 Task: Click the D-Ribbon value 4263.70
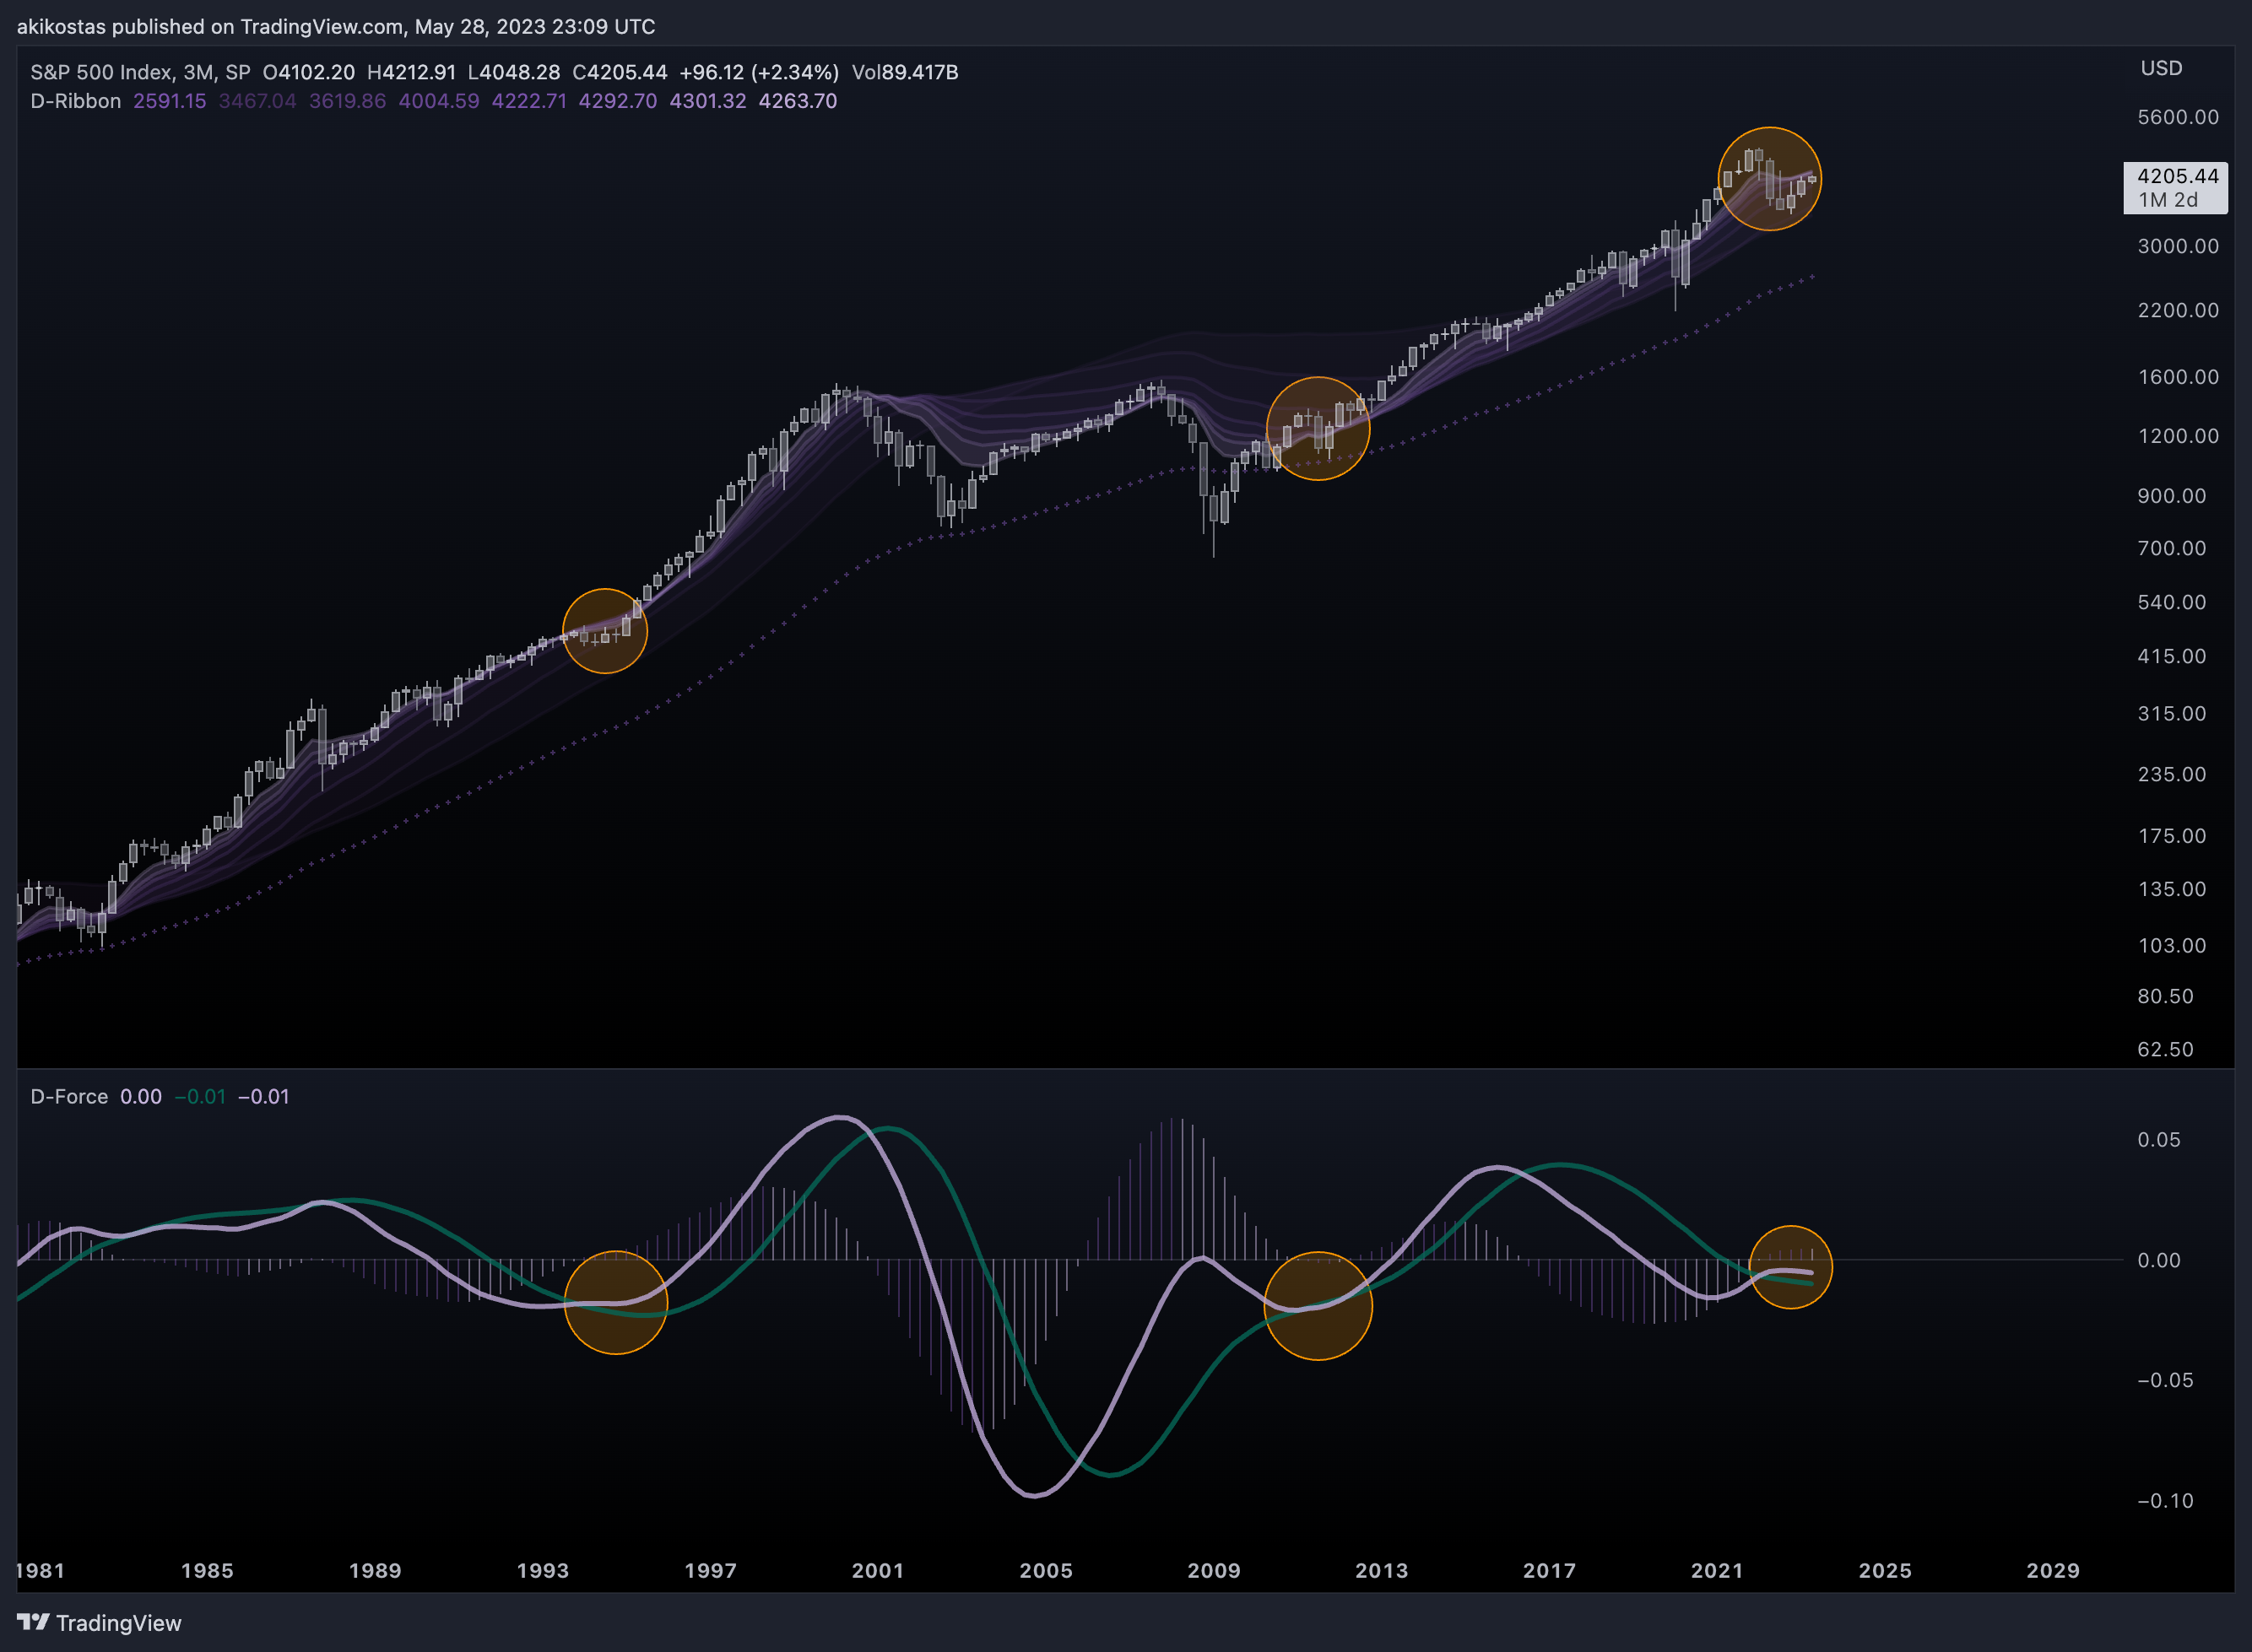point(798,101)
